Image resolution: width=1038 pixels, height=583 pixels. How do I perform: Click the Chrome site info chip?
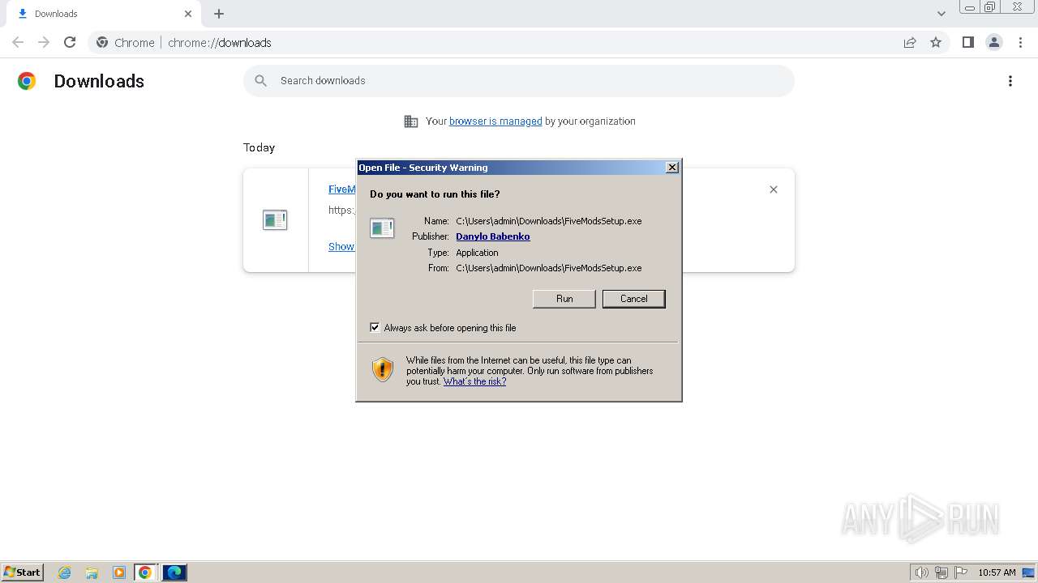[126, 43]
